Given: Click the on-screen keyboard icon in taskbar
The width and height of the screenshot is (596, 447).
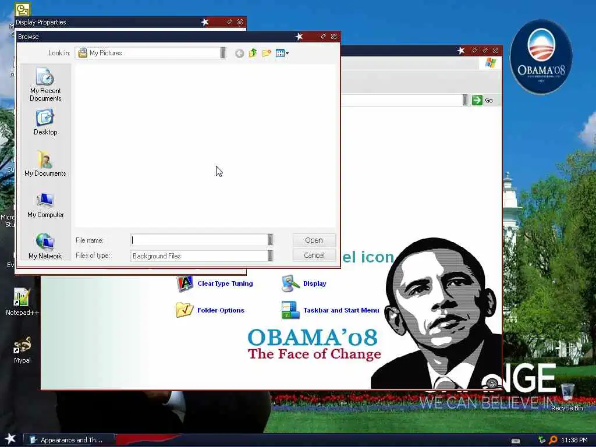Looking at the screenshot, I should tap(516, 441).
